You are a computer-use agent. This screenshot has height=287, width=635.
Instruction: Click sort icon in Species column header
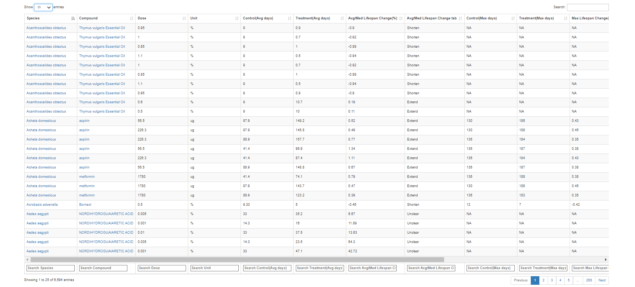pos(73,18)
